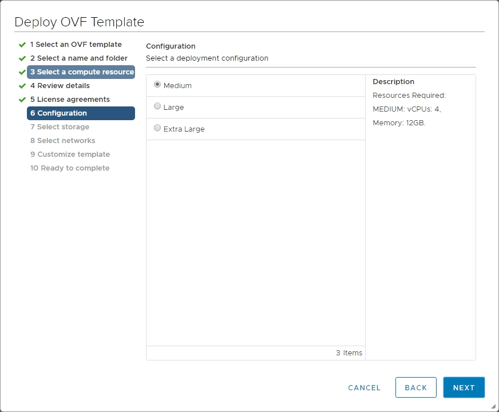This screenshot has height=412, width=499.
Task: Go back to step 4 Review details
Action: tap(65, 85)
